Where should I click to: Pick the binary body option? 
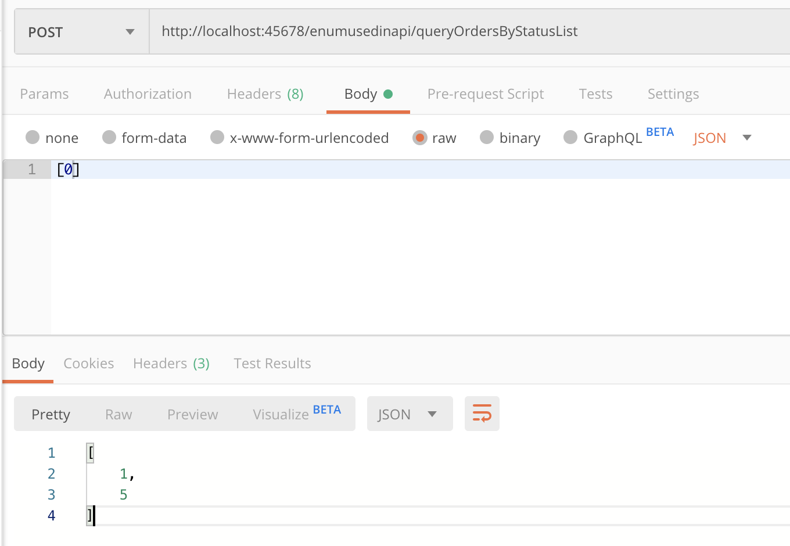pyautogui.click(x=487, y=138)
